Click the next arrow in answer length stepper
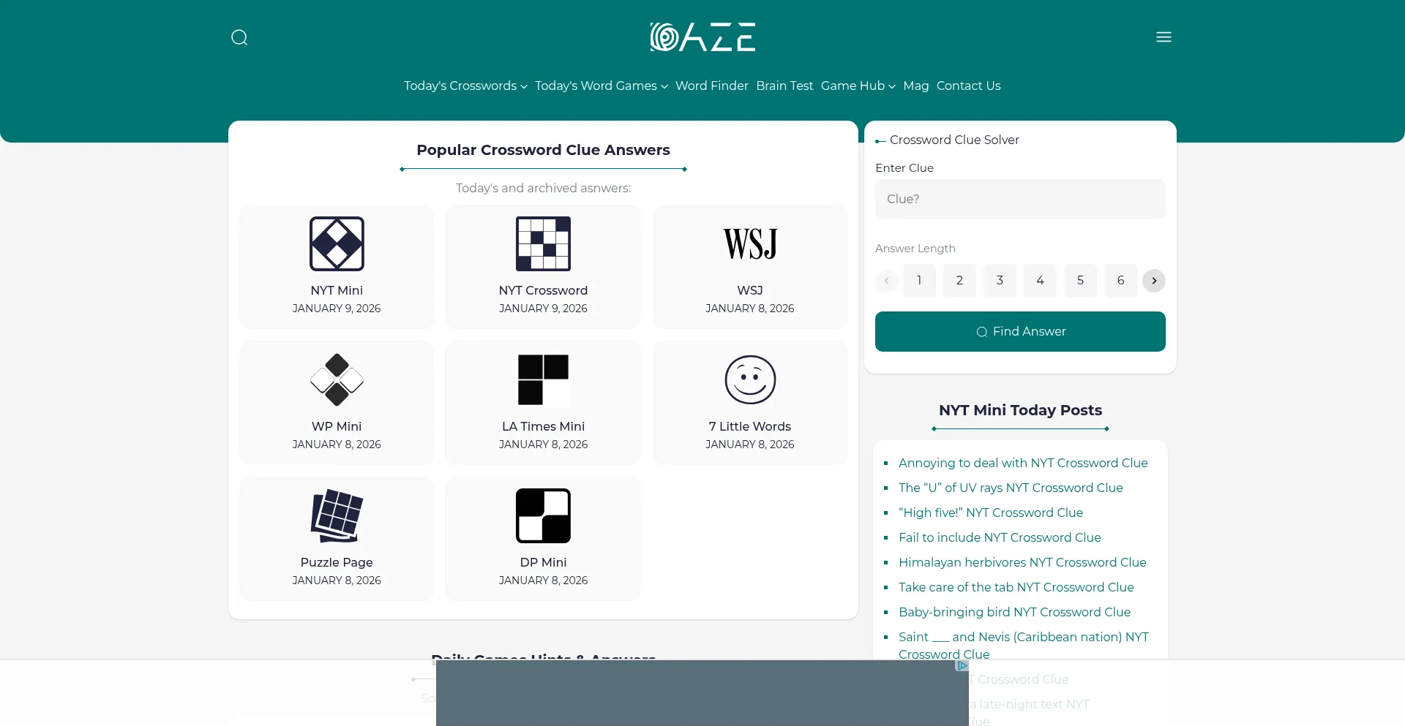The width and height of the screenshot is (1405, 726). (1153, 280)
